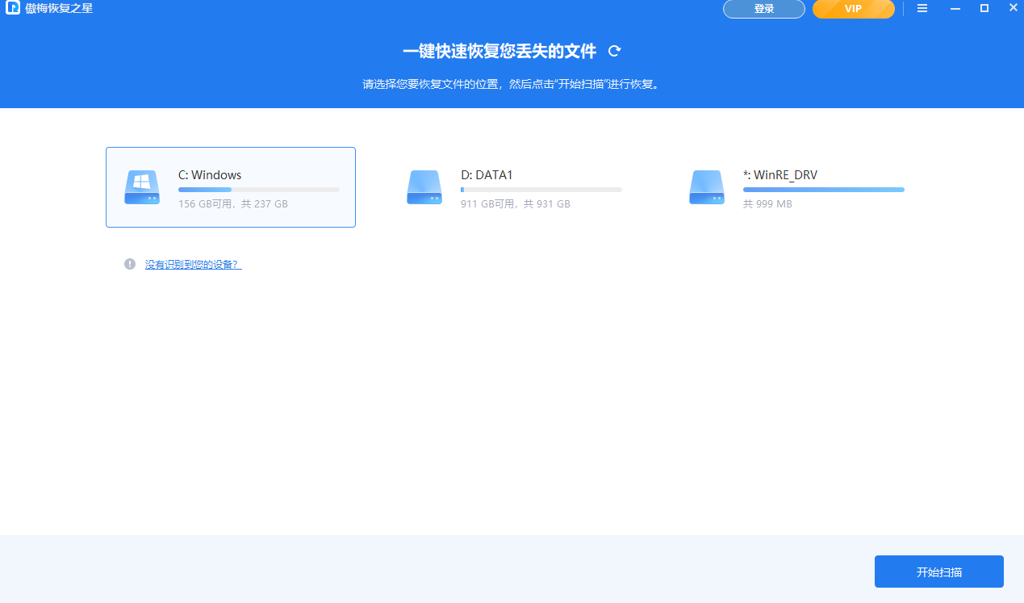
Task: Select the D: DATA1 drive icon
Action: (x=424, y=186)
